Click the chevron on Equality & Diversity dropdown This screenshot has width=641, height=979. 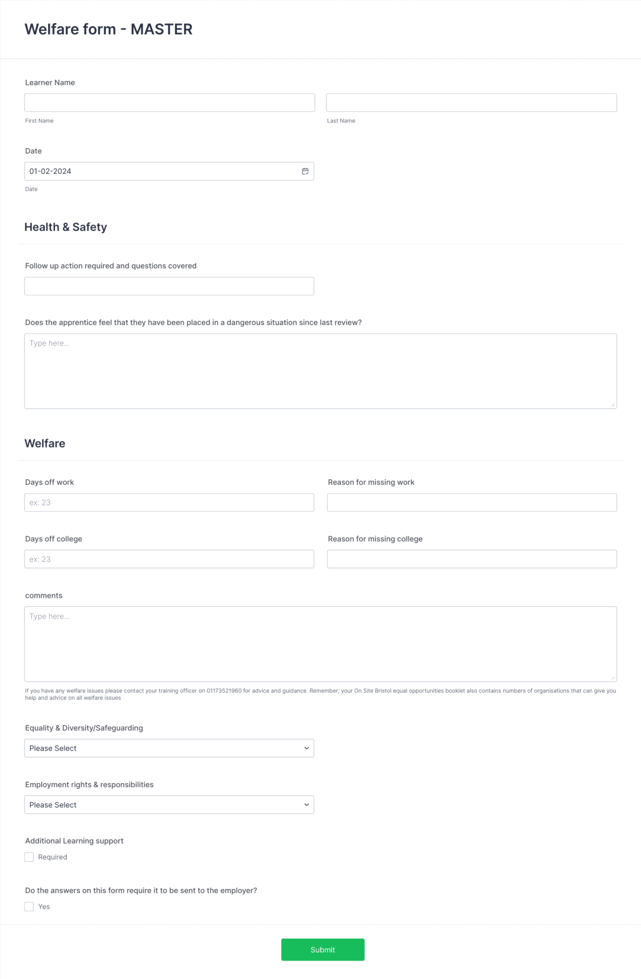click(306, 747)
